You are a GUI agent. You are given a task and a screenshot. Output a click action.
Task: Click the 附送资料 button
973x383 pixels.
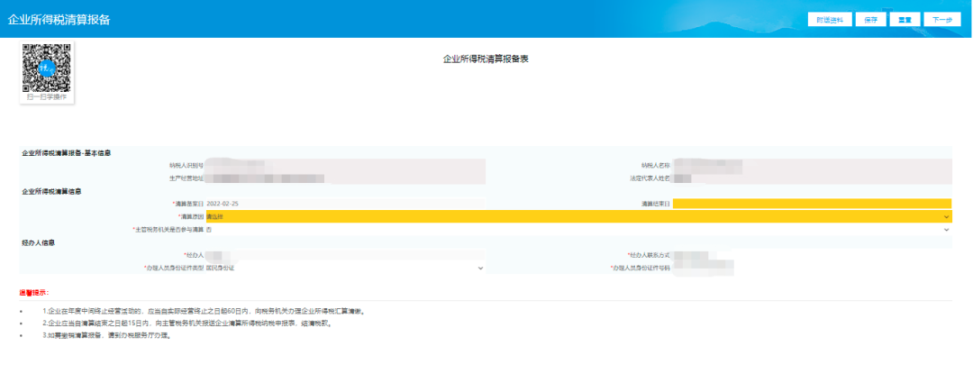[x=829, y=19]
